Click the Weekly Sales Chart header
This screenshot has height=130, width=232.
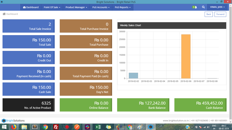(172, 25)
